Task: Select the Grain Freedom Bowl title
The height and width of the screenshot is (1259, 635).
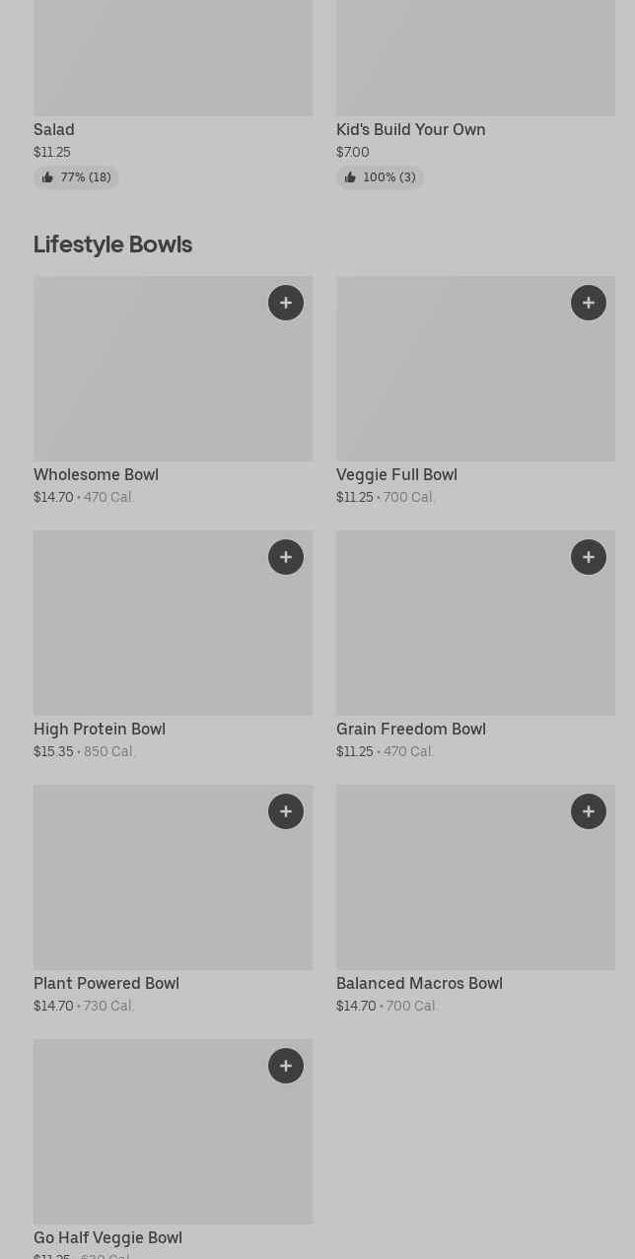Action: (x=411, y=729)
